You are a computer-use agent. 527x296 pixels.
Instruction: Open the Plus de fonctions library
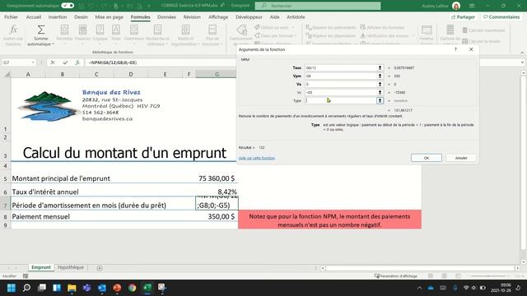click(x=212, y=35)
